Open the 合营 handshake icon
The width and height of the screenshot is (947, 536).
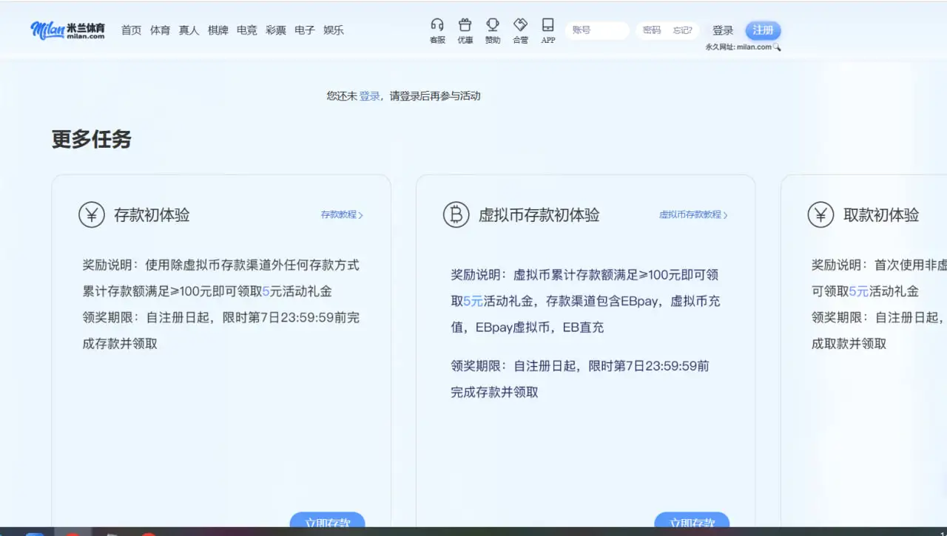click(520, 25)
